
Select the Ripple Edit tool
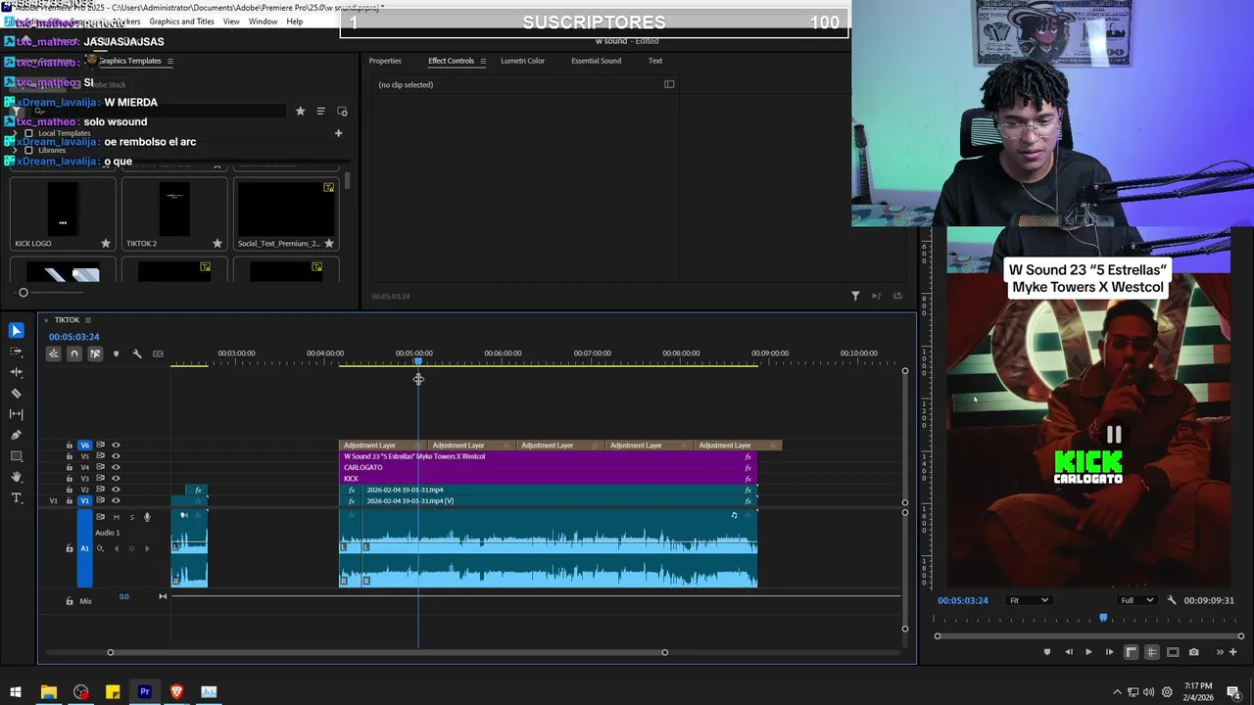tap(16, 372)
